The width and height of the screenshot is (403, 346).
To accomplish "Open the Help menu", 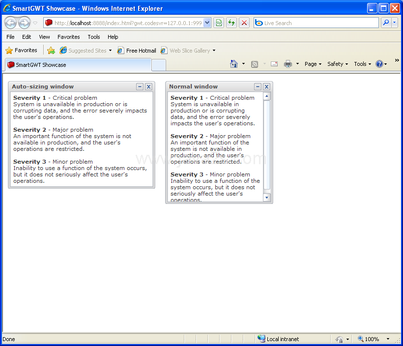I will click(113, 37).
